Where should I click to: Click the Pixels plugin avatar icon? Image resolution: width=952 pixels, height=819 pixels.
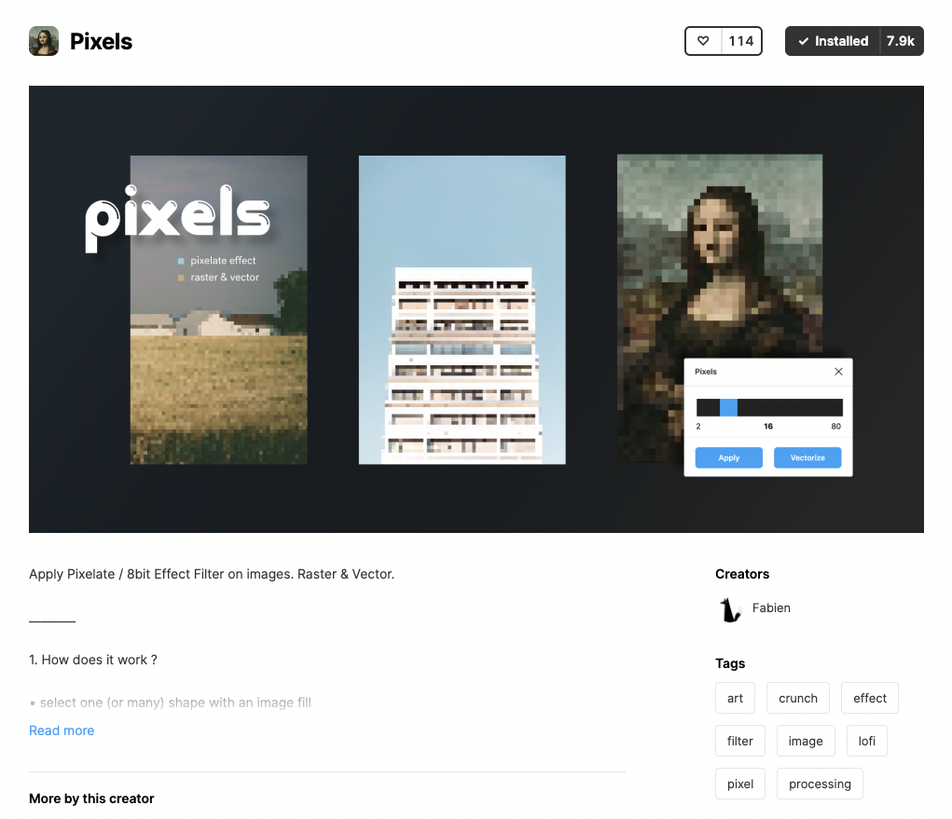(x=43, y=41)
